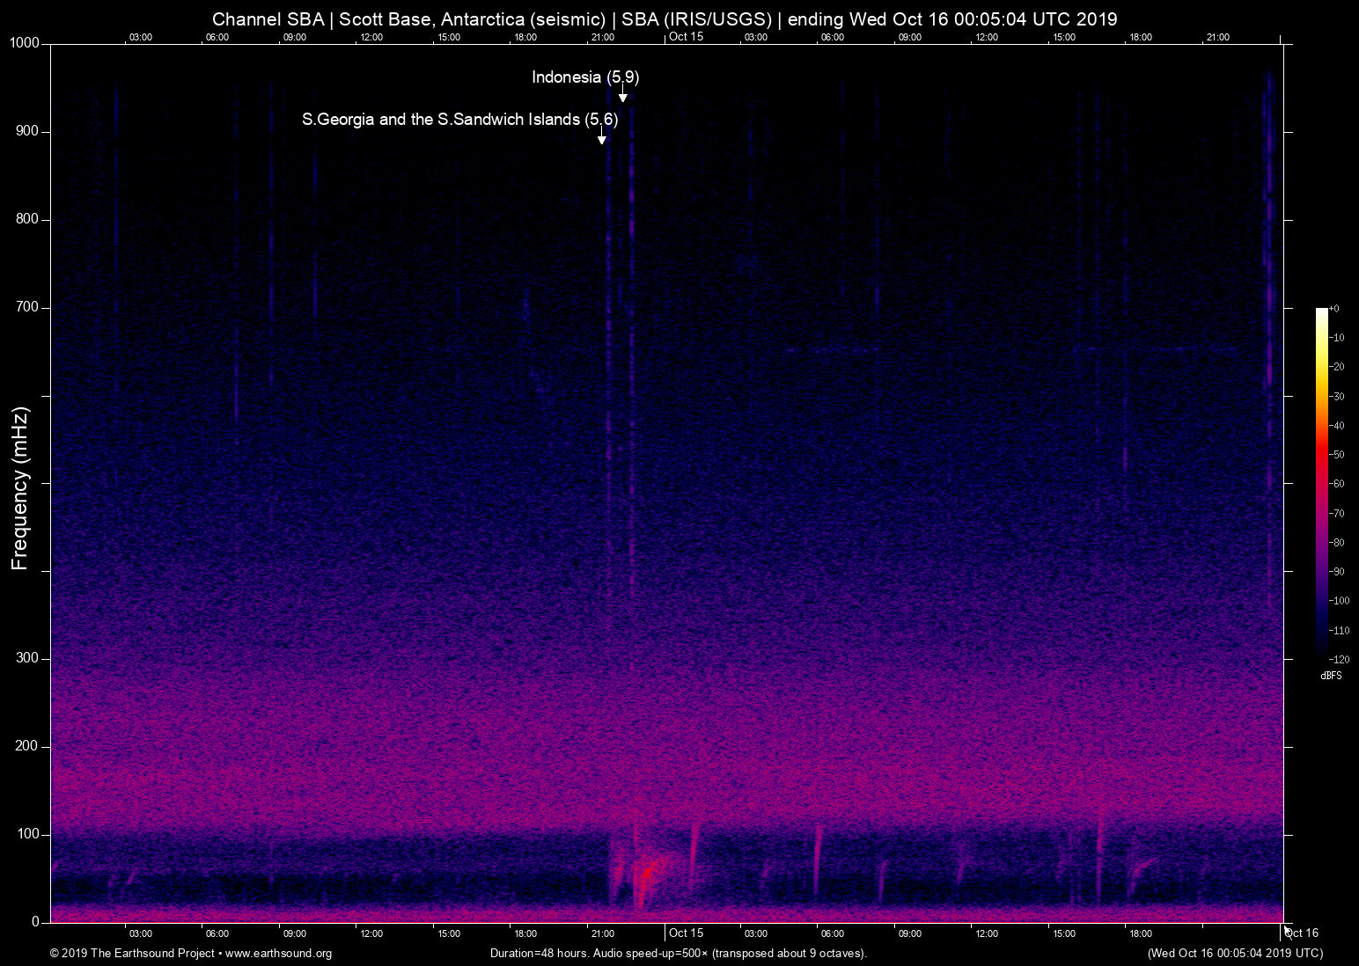Click the -60 value on the color scale
1359x966 pixels.
point(1338,484)
